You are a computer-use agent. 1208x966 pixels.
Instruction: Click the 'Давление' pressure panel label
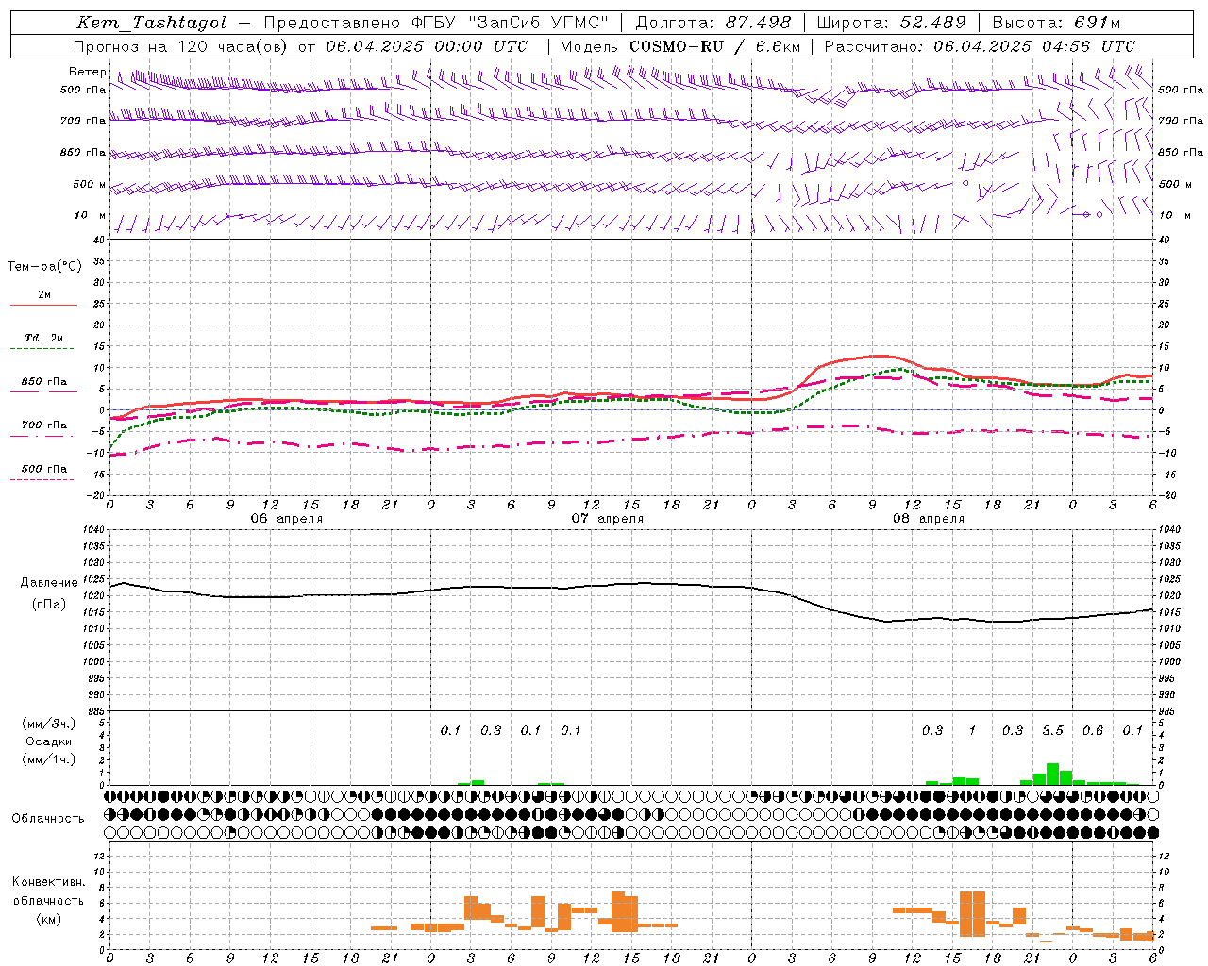point(49,583)
